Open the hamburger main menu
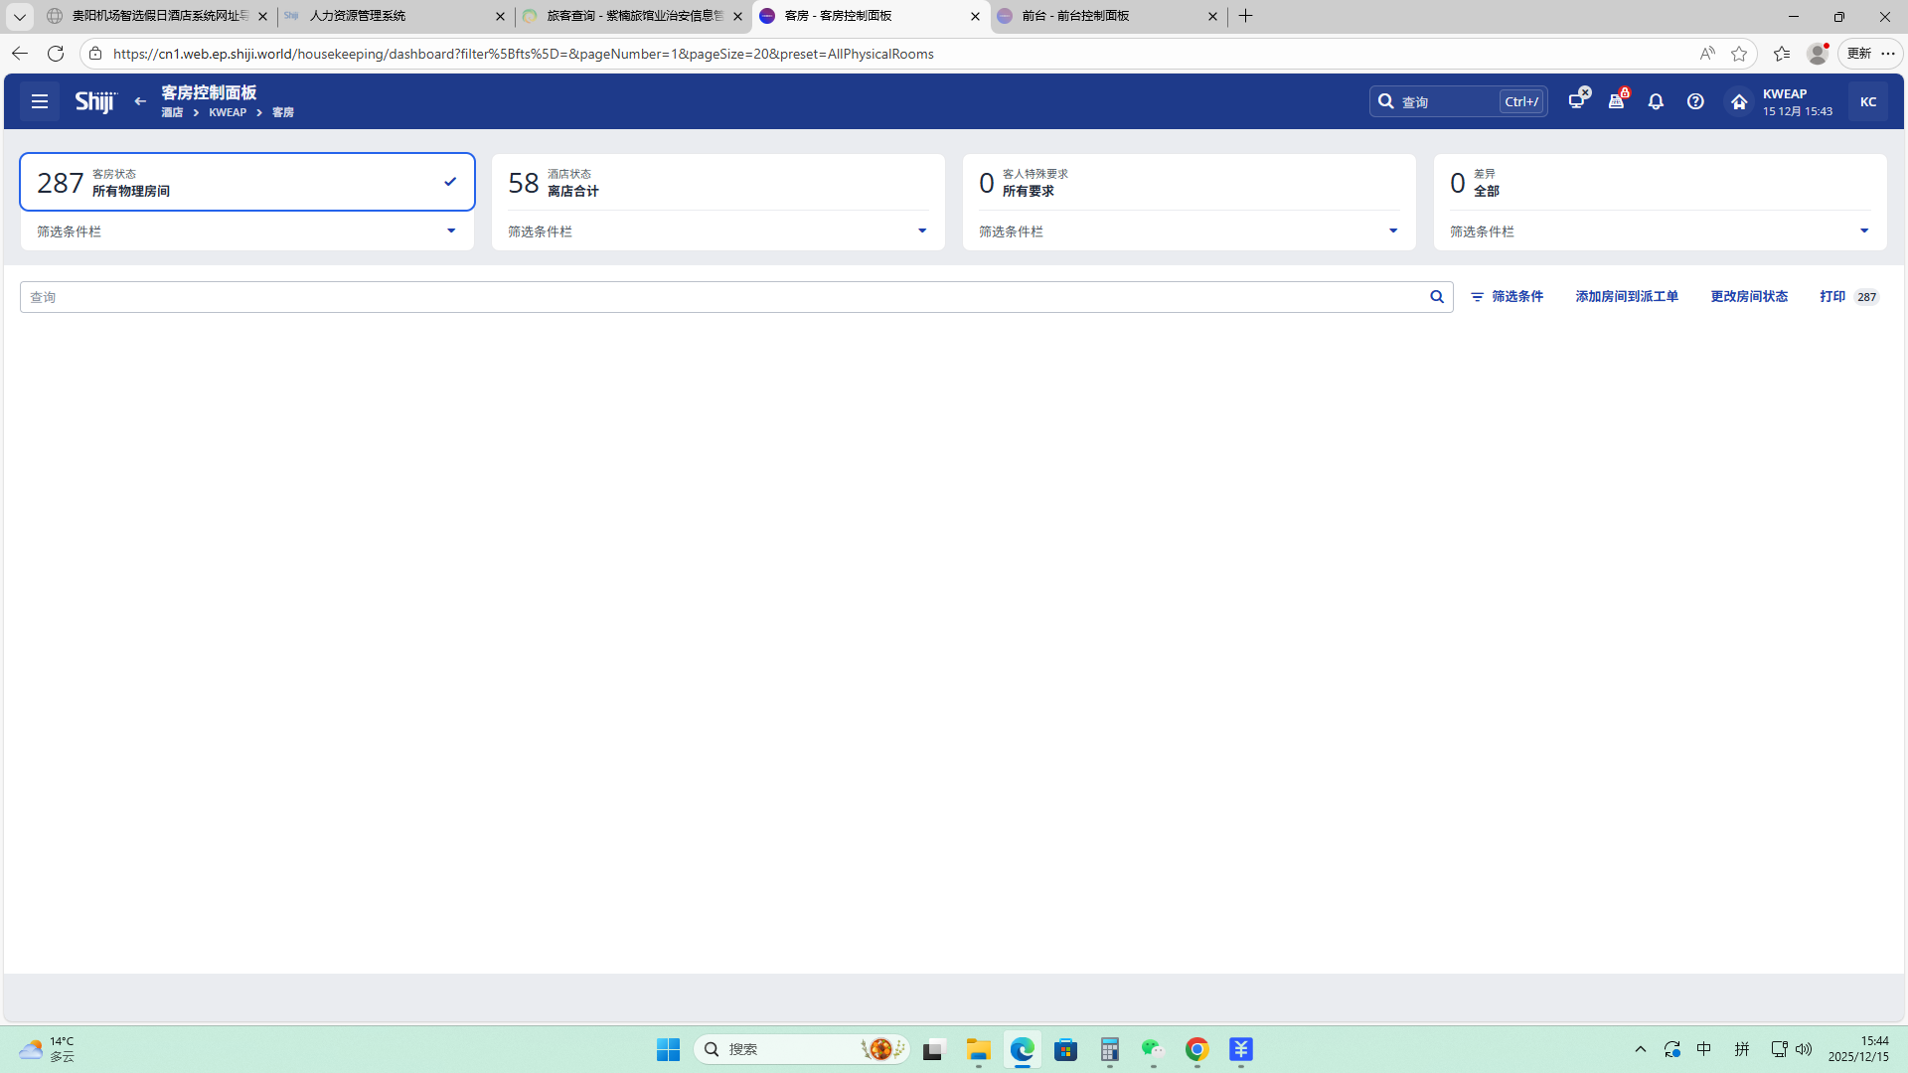The image size is (1908, 1073). click(40, 101)
